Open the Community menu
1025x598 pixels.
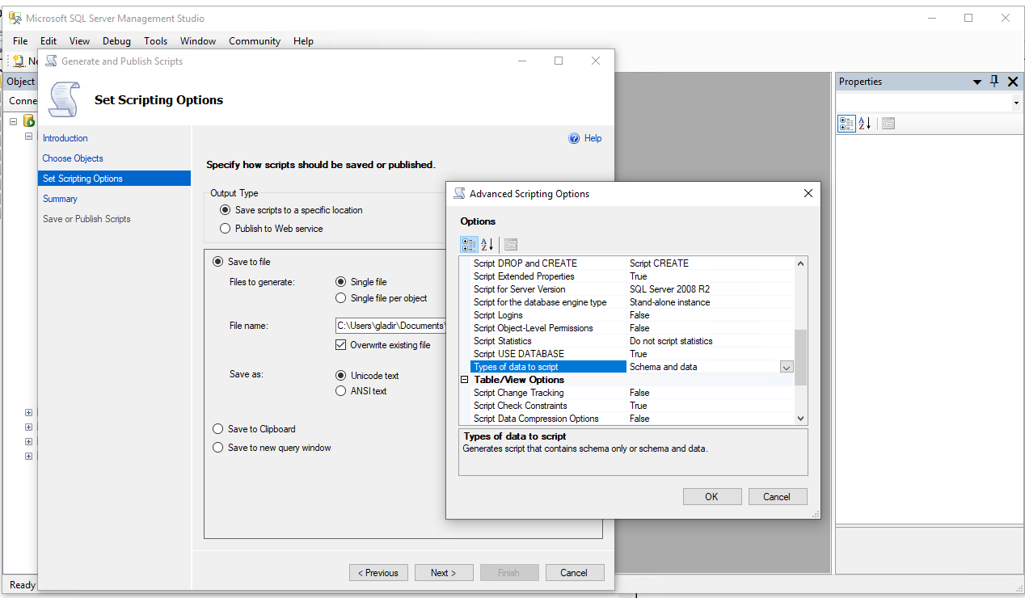point(254,41)
